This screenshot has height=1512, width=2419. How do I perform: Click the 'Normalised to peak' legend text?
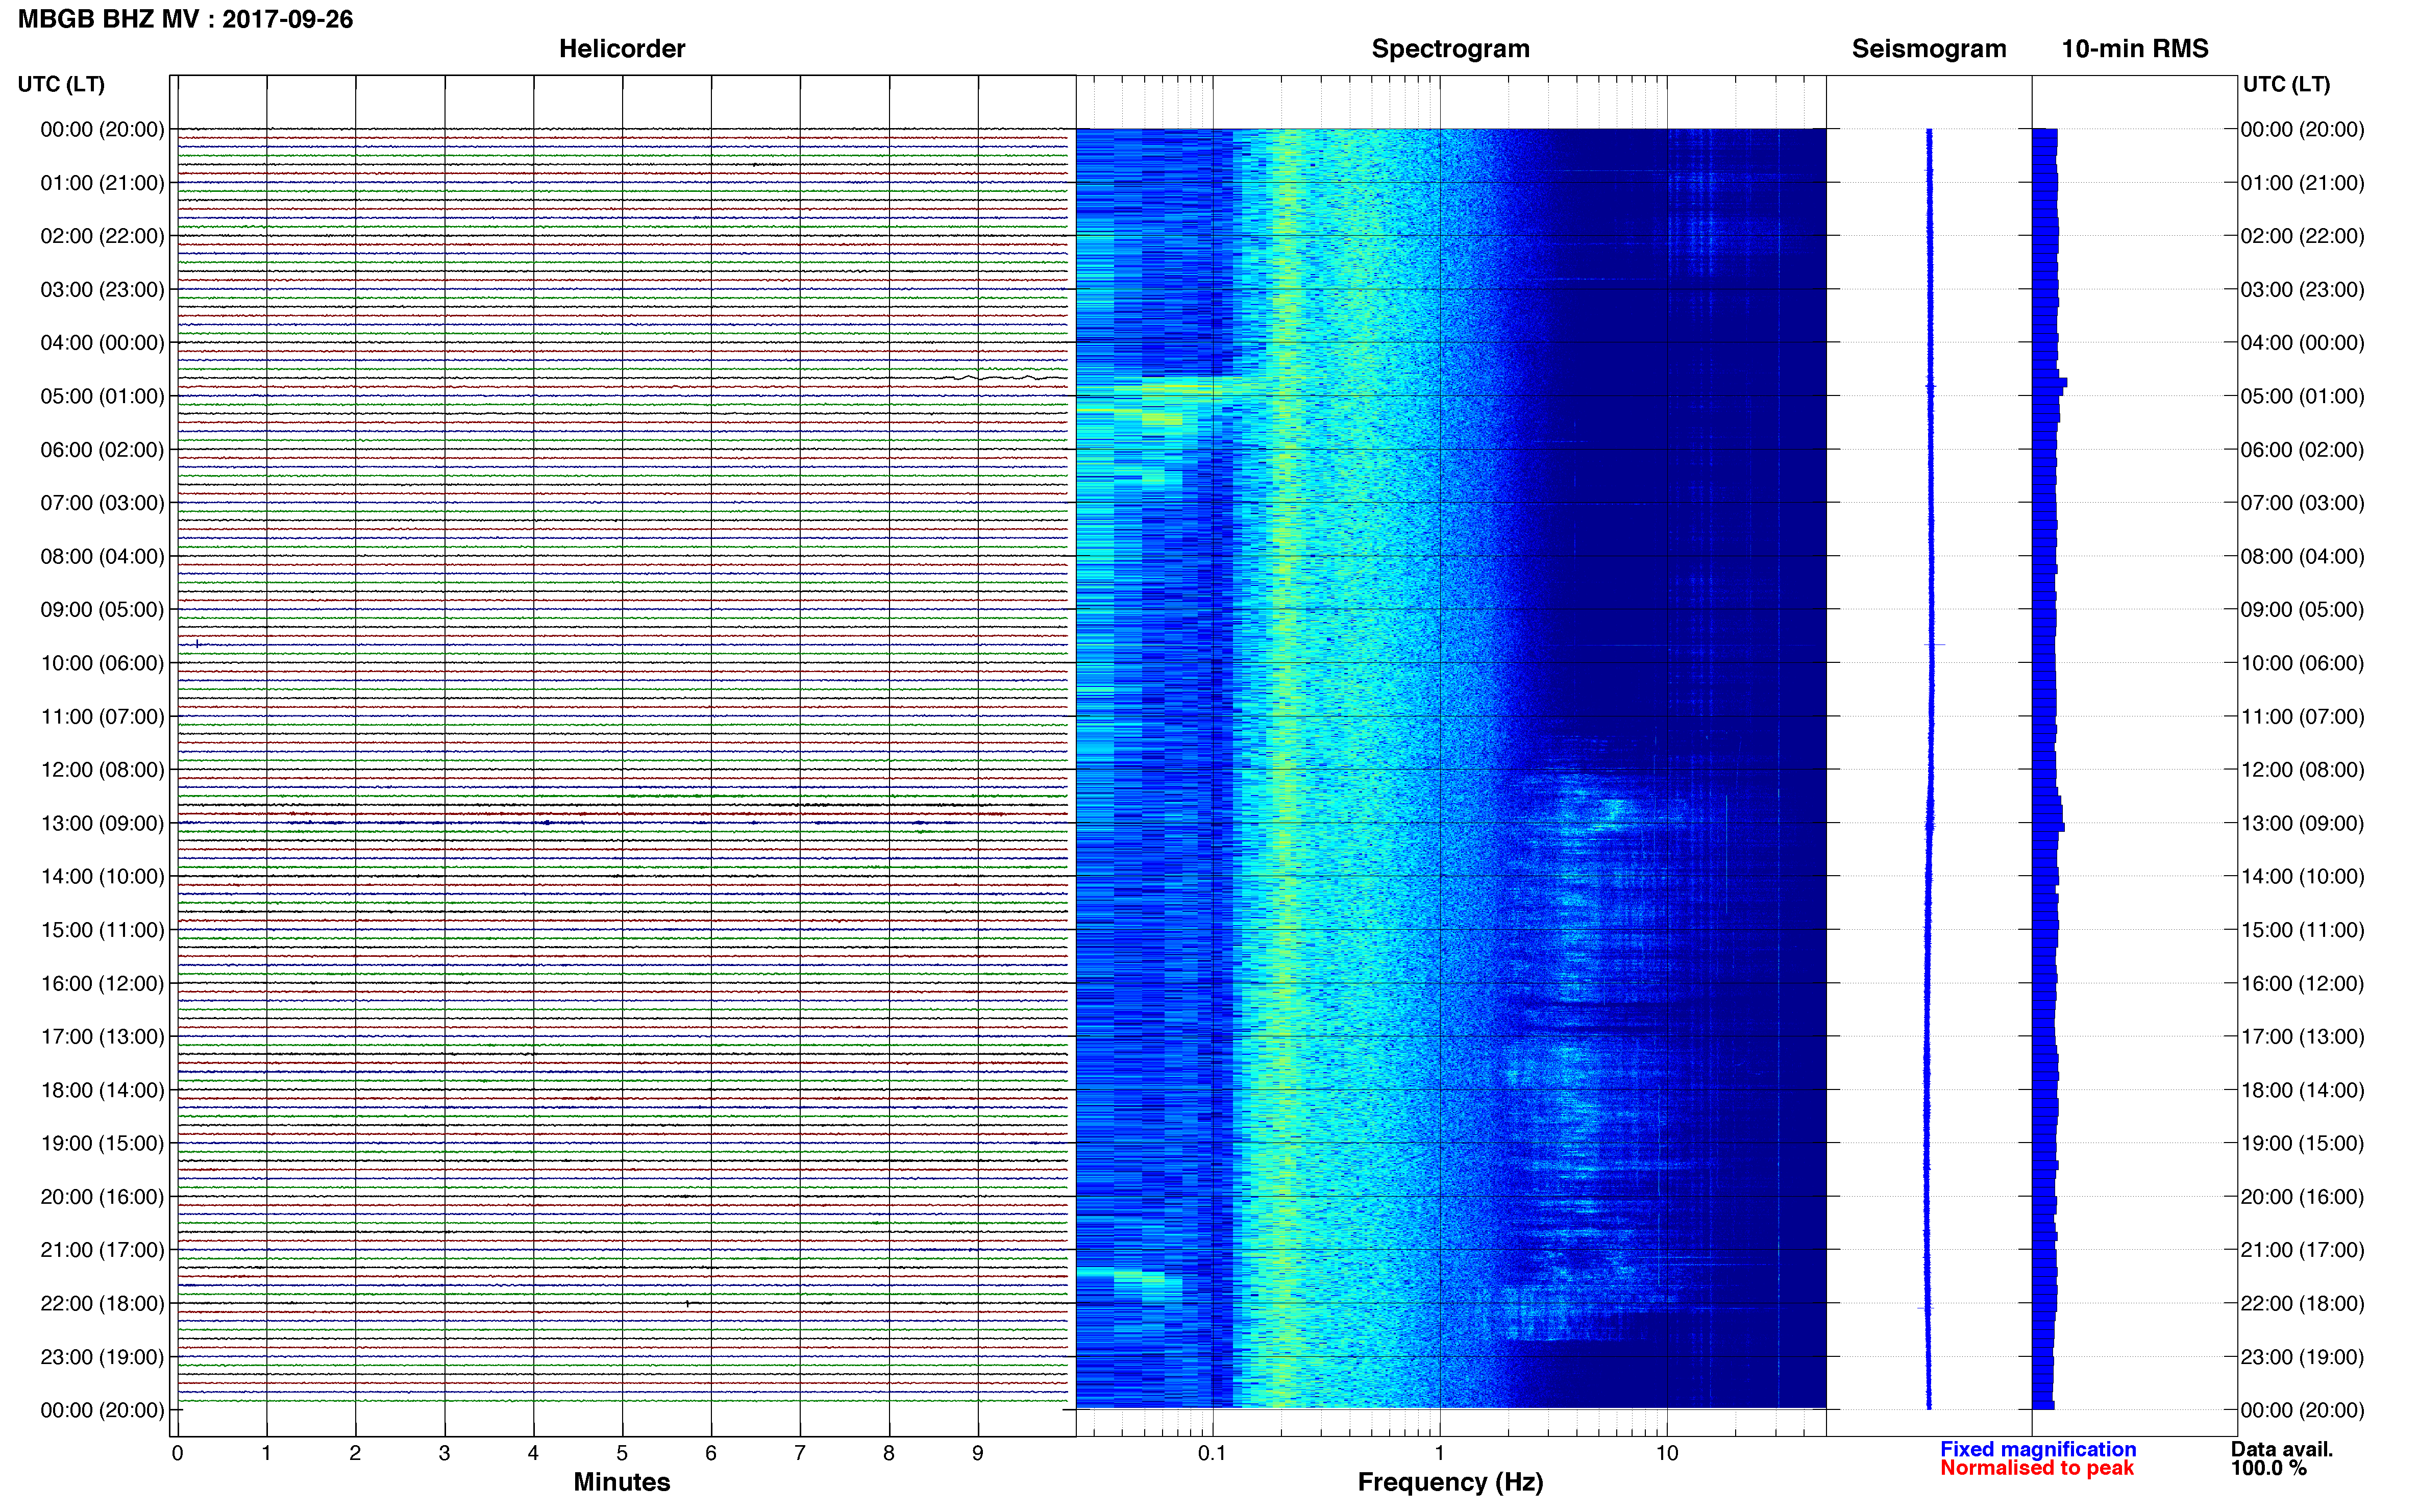point(2037,1468)
